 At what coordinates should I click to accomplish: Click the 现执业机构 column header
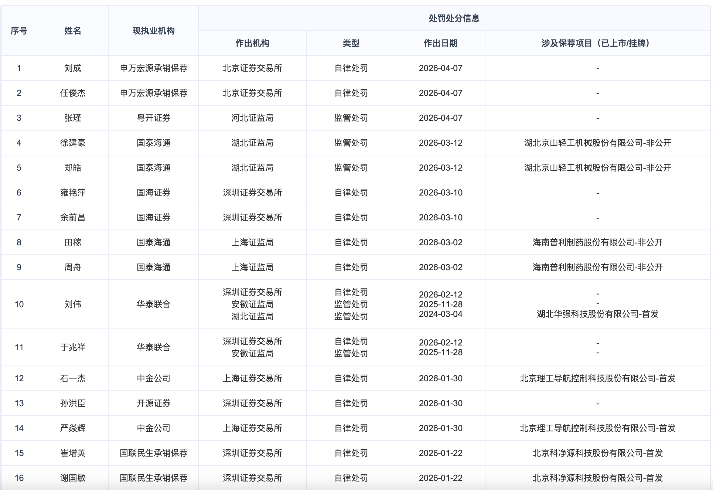pyautogui.click(x=154, y=31)
